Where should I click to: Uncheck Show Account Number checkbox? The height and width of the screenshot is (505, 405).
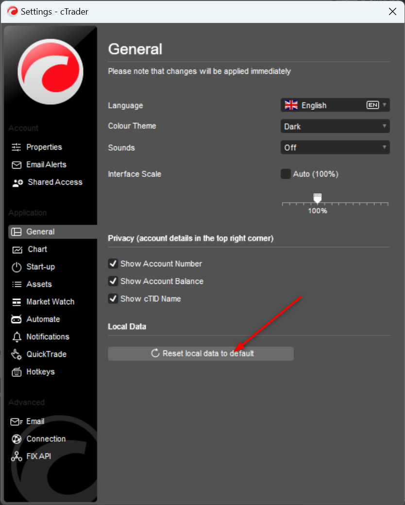[x=113, y=264]
